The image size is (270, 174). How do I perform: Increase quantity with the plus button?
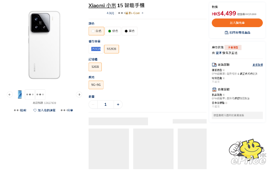coord(118,104)
